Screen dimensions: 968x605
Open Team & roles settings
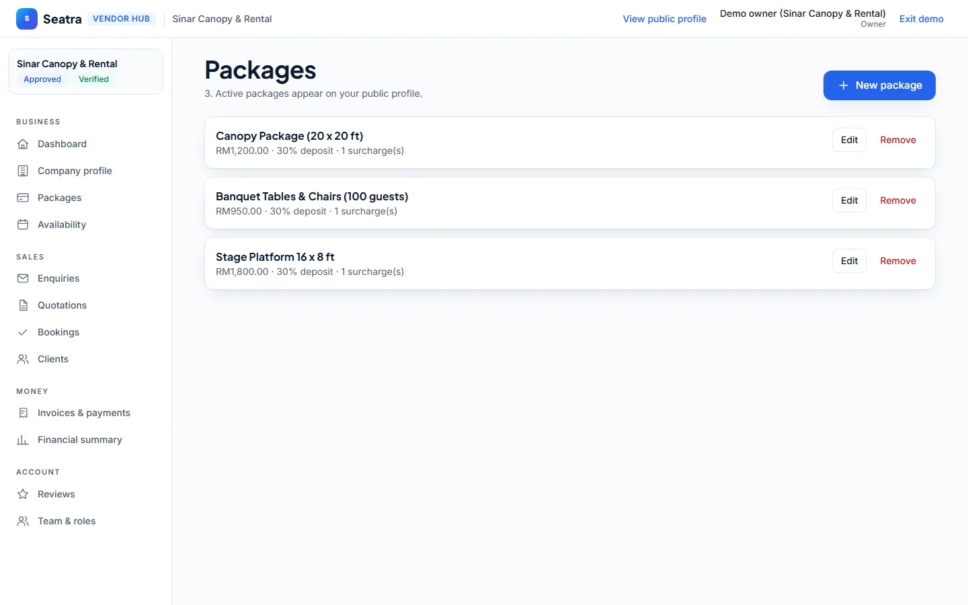[x=85, y=521]
